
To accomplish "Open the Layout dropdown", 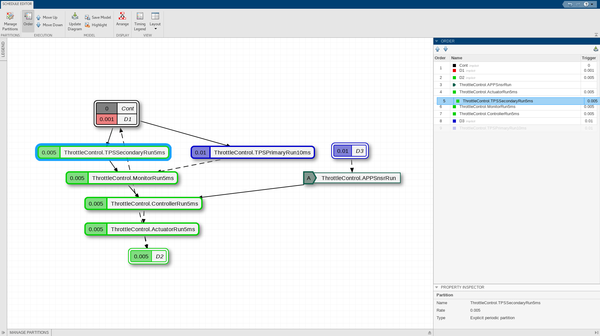I will [x=155, y=21].
